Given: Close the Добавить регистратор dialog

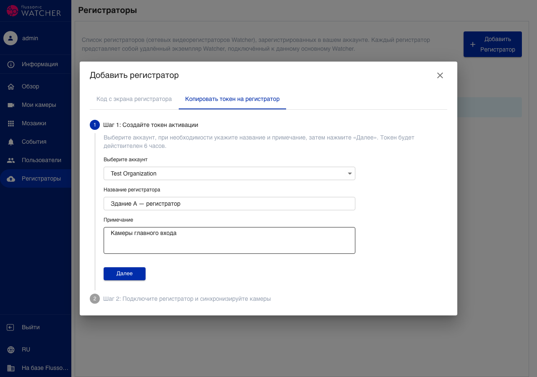Looking at the screenshot, I should [x=440, y=75].
